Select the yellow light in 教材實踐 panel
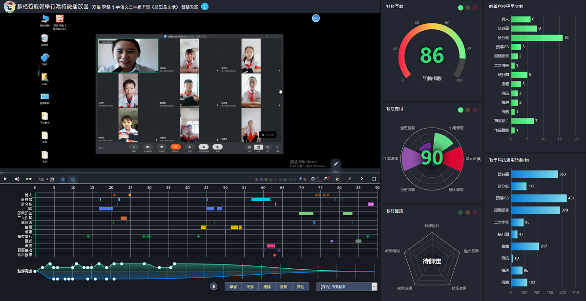586x301 pixels. [x=468, y=212]
